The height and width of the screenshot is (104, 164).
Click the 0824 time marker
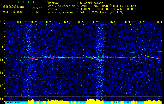(x=65, y=22)
